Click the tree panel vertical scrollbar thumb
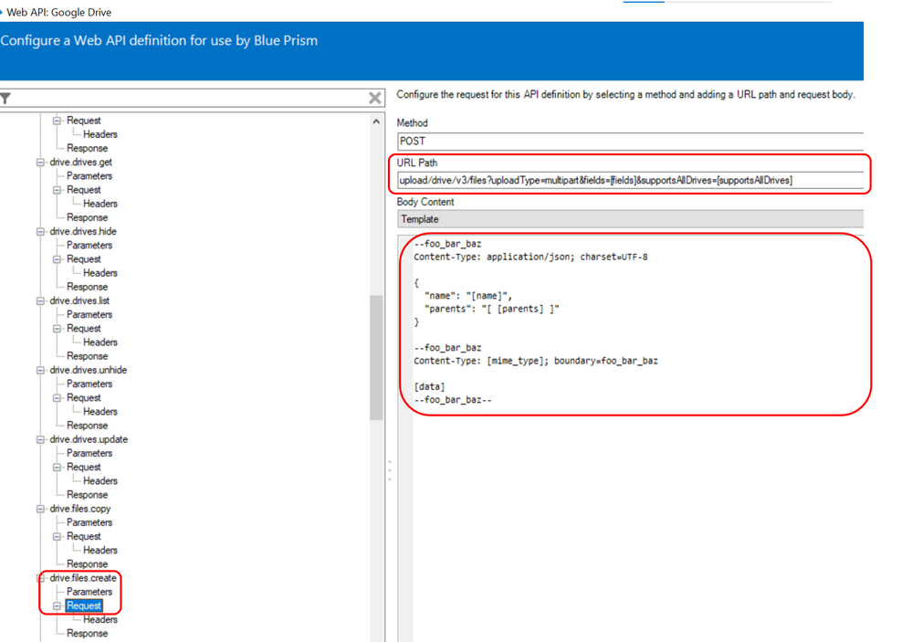The image size is (912, 642). click(x=376, y=357)
